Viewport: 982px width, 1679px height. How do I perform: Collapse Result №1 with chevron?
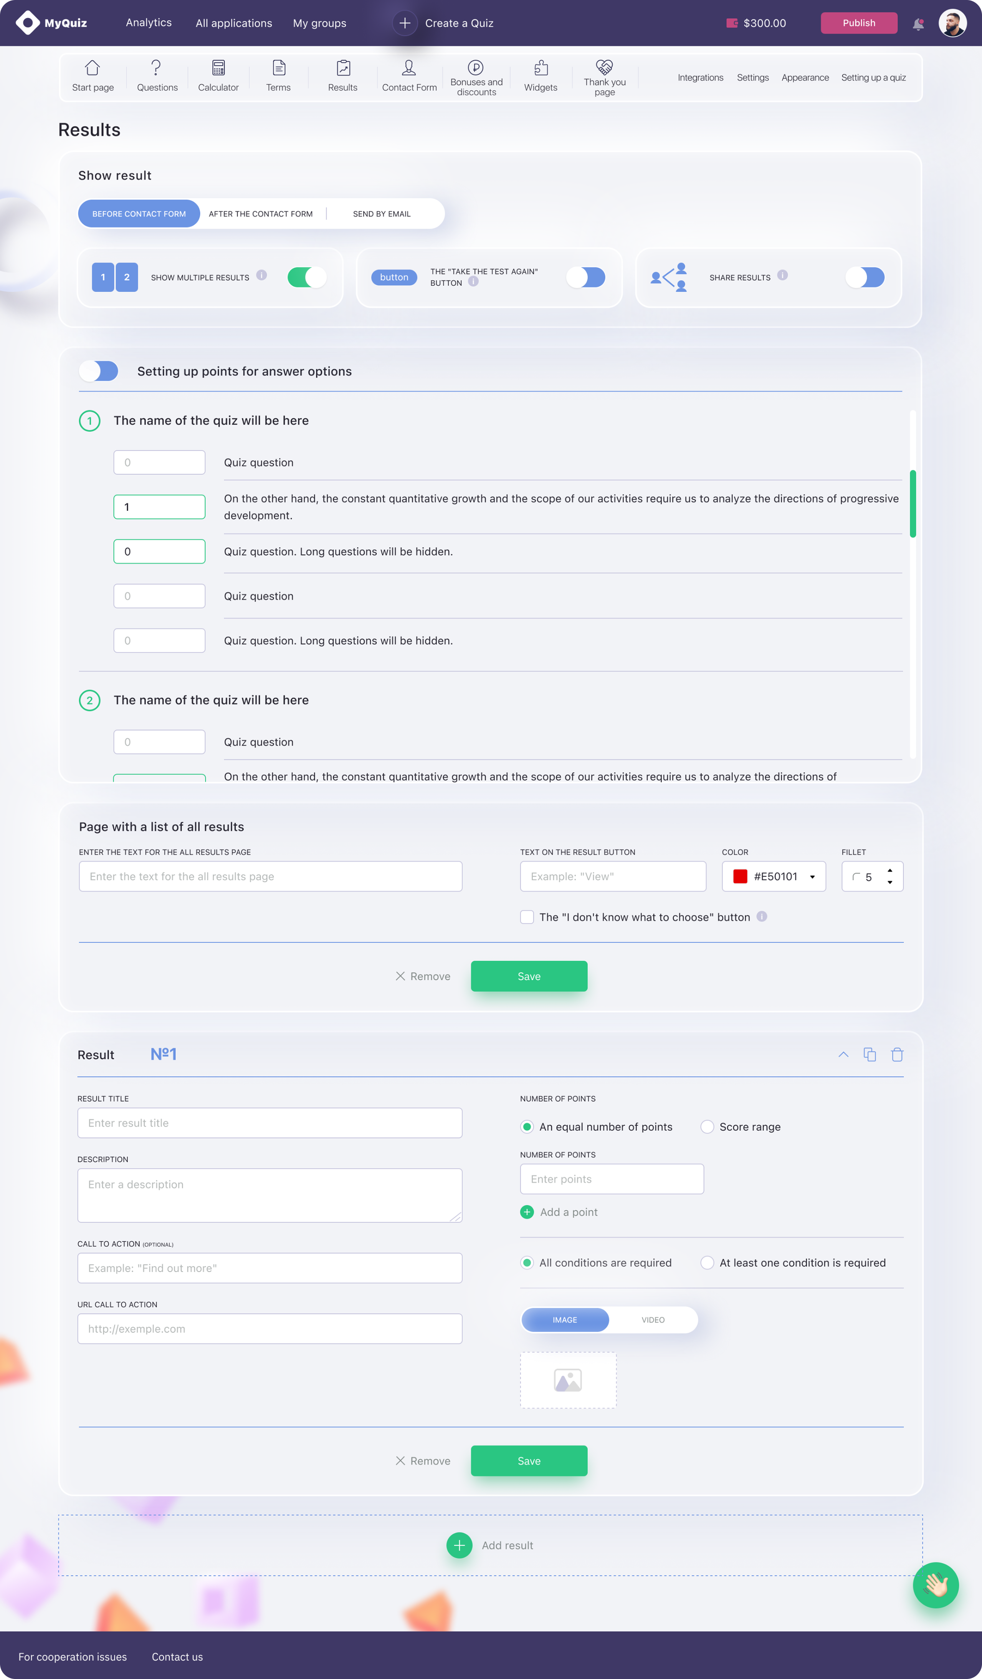[x=843, y=1054]
